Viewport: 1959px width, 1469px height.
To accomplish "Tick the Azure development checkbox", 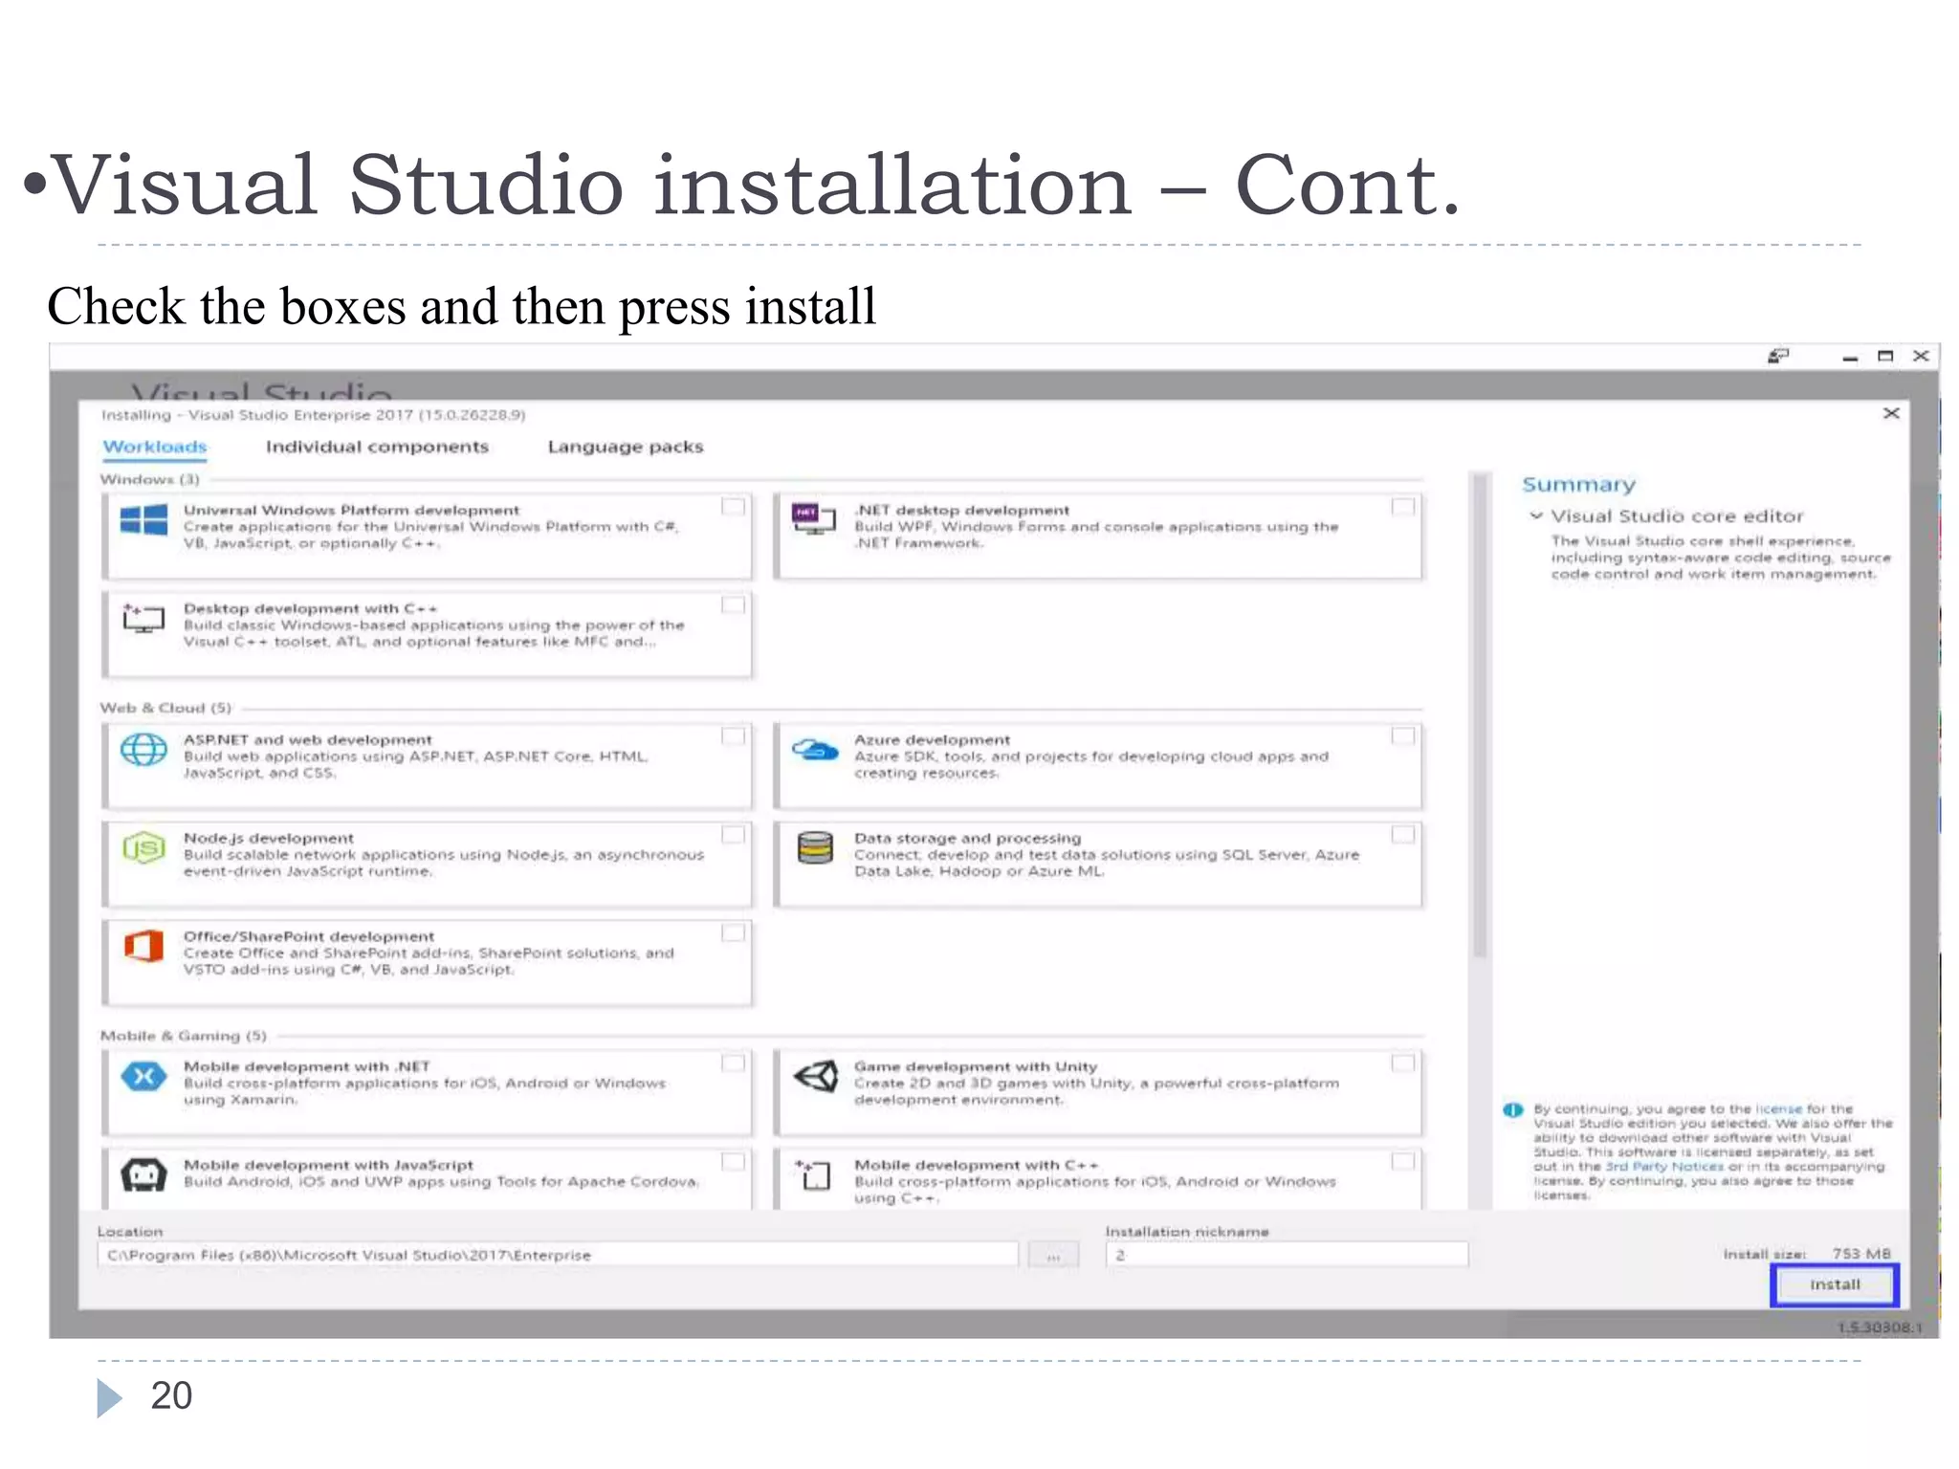I will tap(1403, 736).
